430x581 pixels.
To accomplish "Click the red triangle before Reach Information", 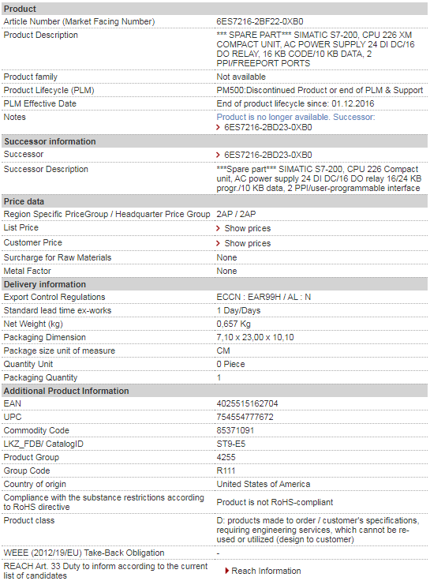I will (227, 571).
